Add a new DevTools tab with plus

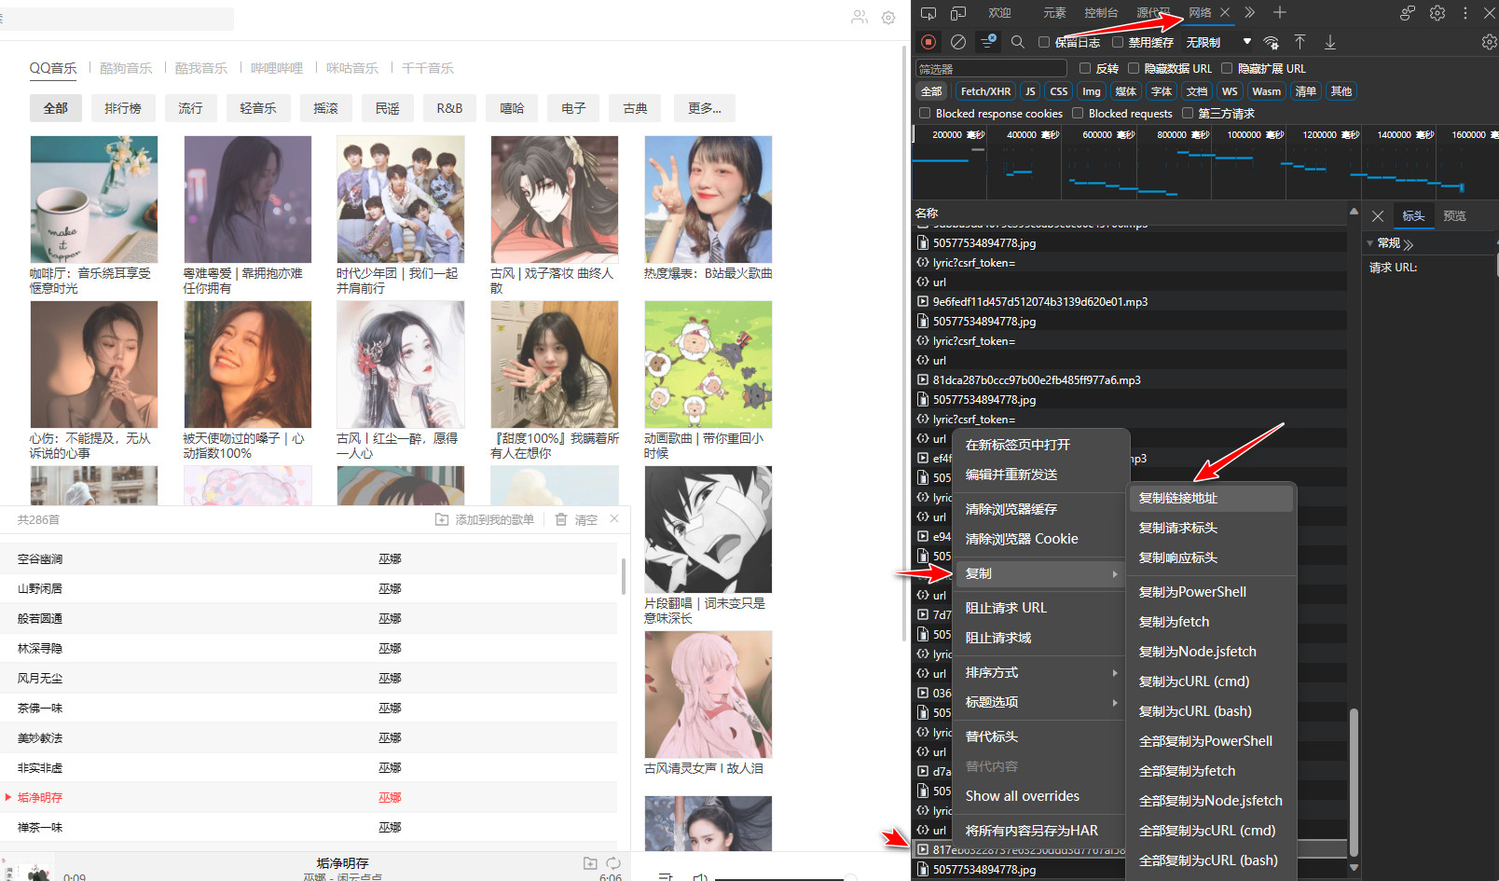coord(1280,12)
